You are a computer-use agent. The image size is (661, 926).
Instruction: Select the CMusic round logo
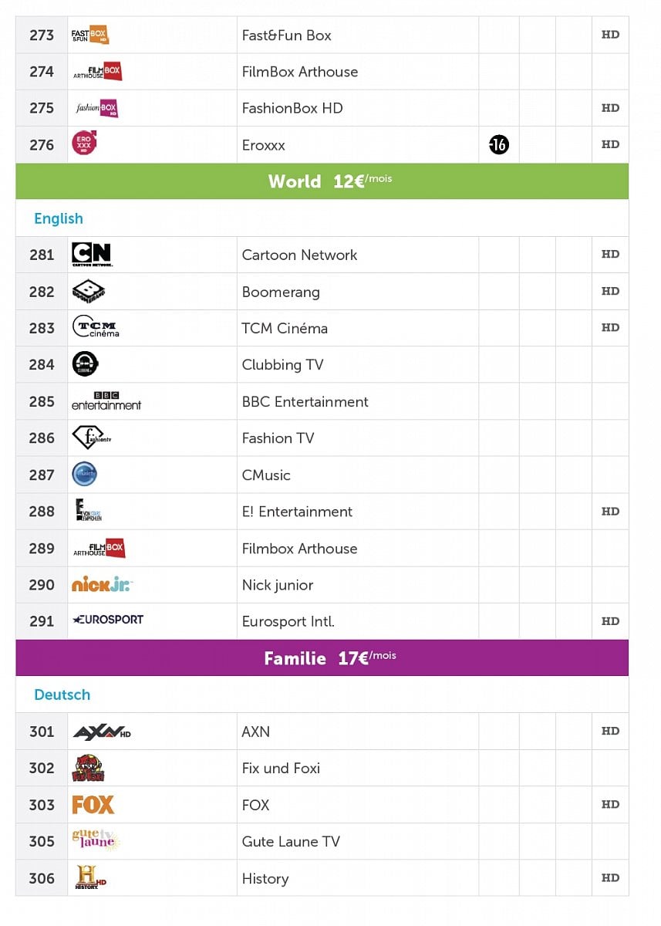point(84,475)
